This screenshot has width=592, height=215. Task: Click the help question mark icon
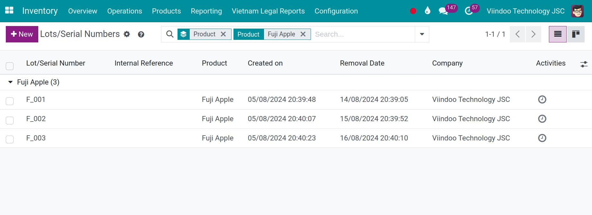[x=141, y=34]
